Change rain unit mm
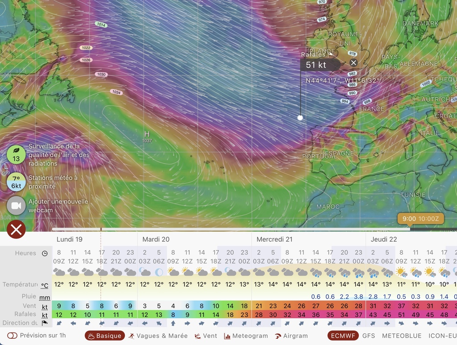The width and height of the screenshot is (457, 345). [45, 298]
